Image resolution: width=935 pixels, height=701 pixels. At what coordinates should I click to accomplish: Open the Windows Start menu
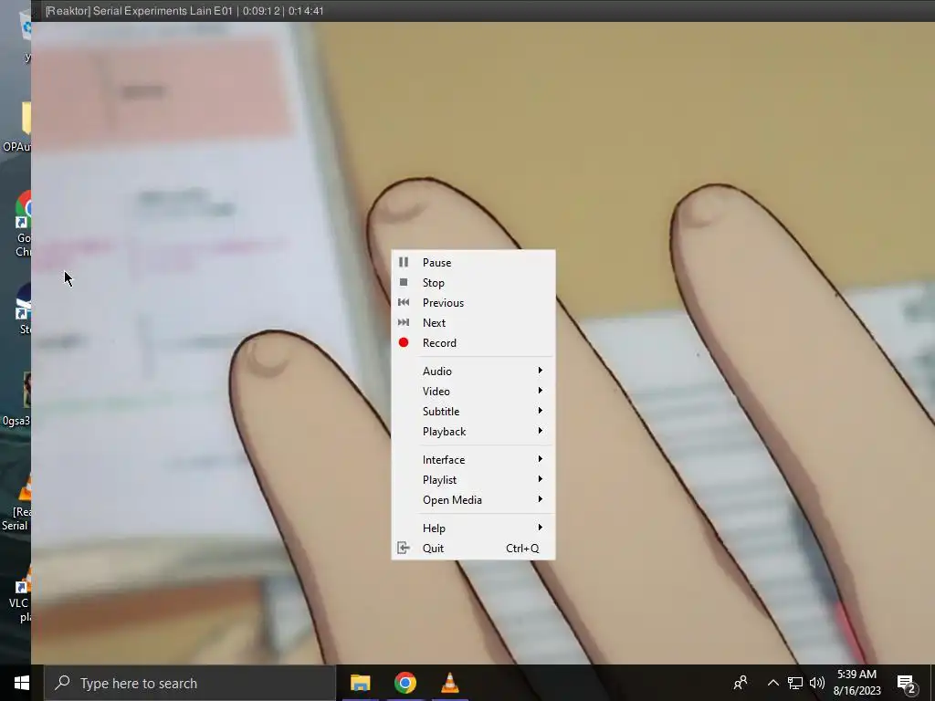(x=22, y=683)
